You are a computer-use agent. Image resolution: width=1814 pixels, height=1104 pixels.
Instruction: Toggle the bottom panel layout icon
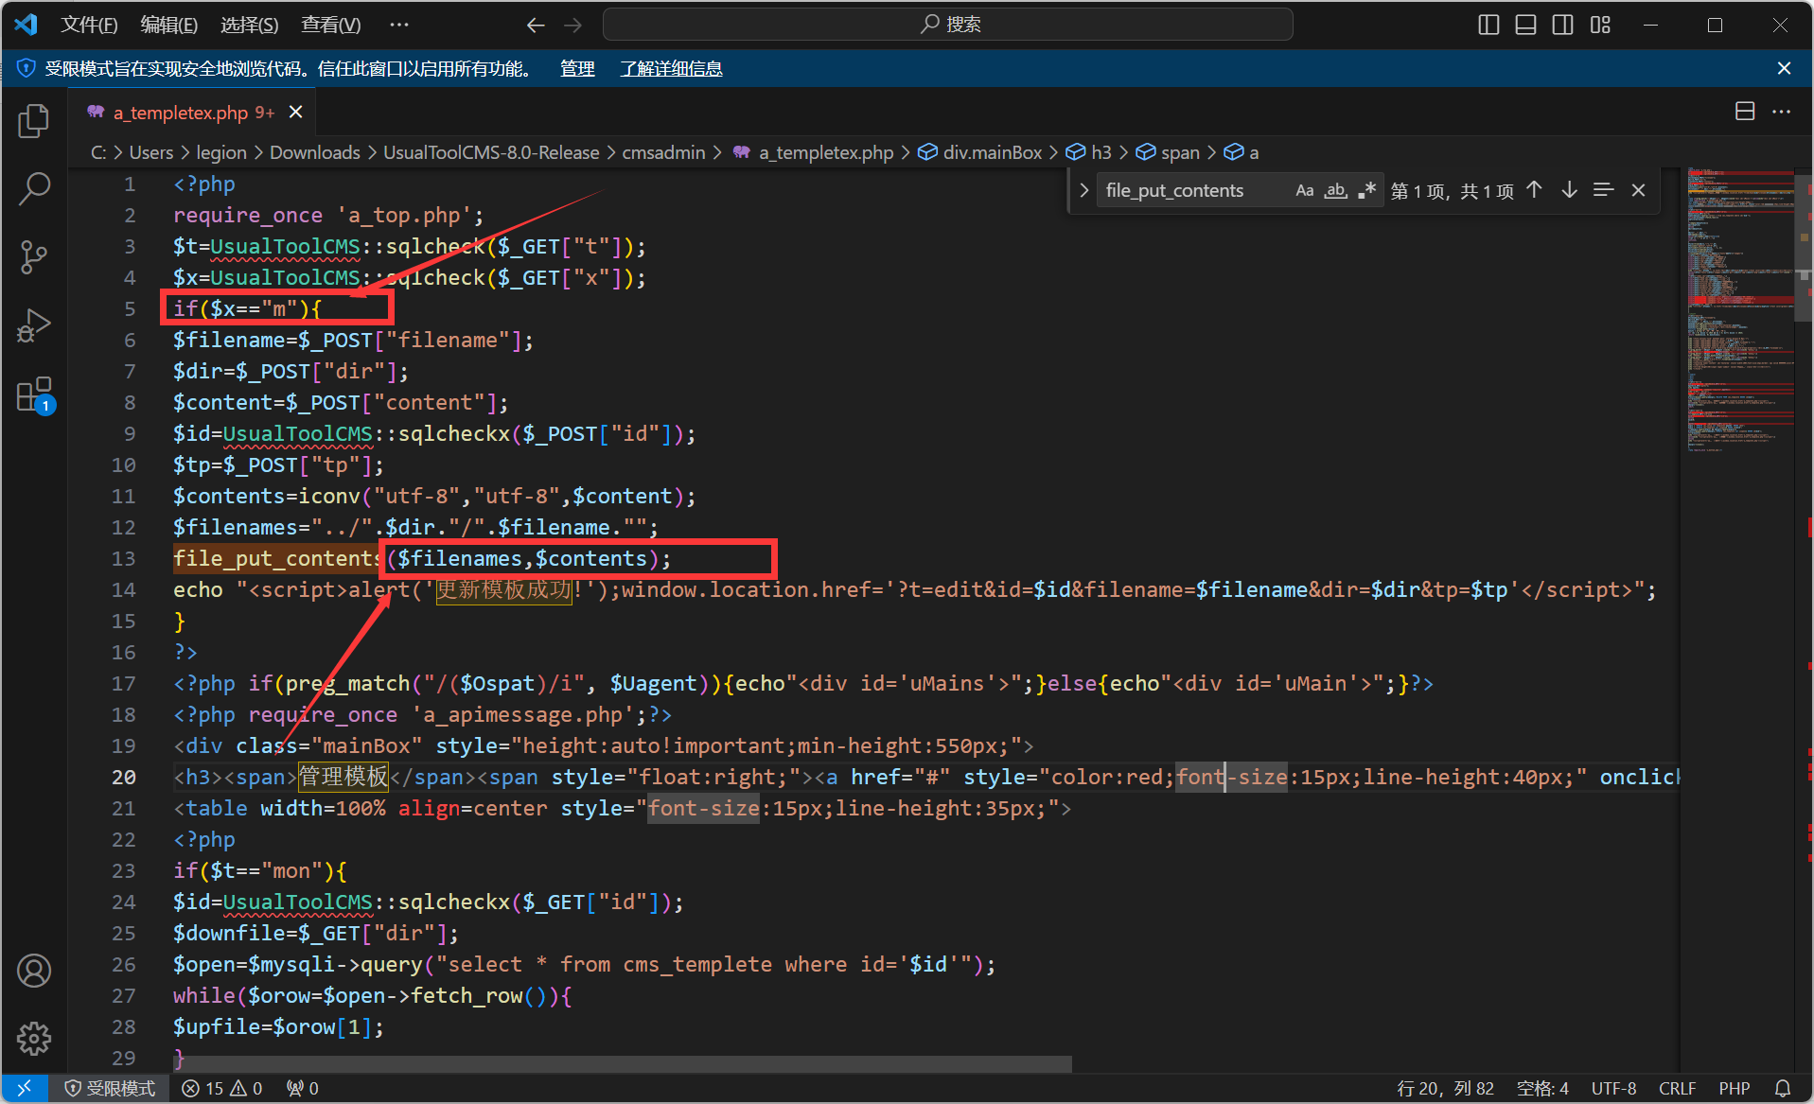[x=1525, y=26]
